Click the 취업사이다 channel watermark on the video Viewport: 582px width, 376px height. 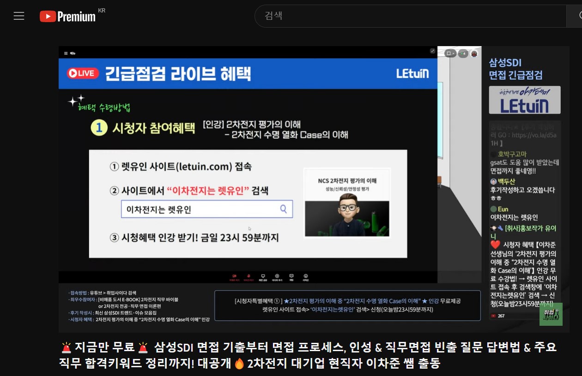coord(551,314)
